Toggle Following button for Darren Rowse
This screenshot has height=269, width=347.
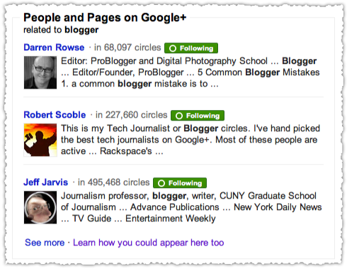pyautogui.click(x=191, y=48)
